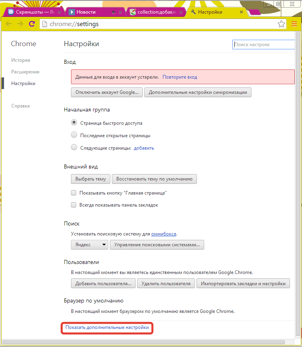
Task: Close the Новости tab
Action: pyautogui.click(x=120, y=12)
